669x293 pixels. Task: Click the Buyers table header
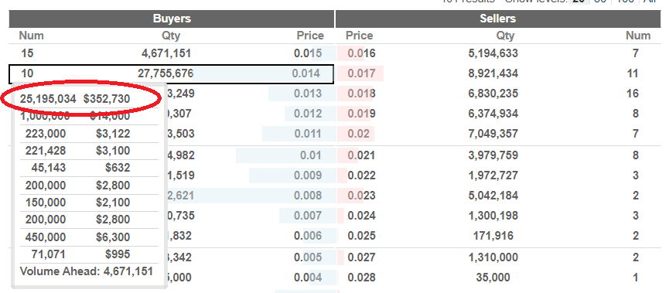tap(171, 19)
